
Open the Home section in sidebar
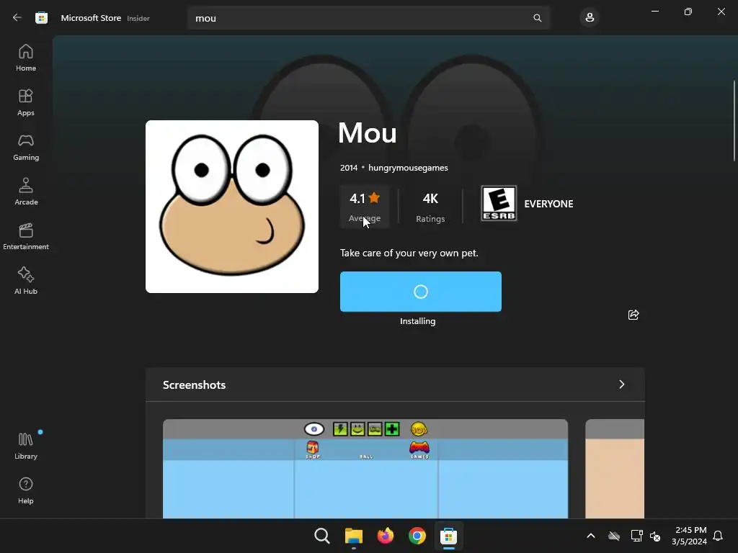[26, 58]
